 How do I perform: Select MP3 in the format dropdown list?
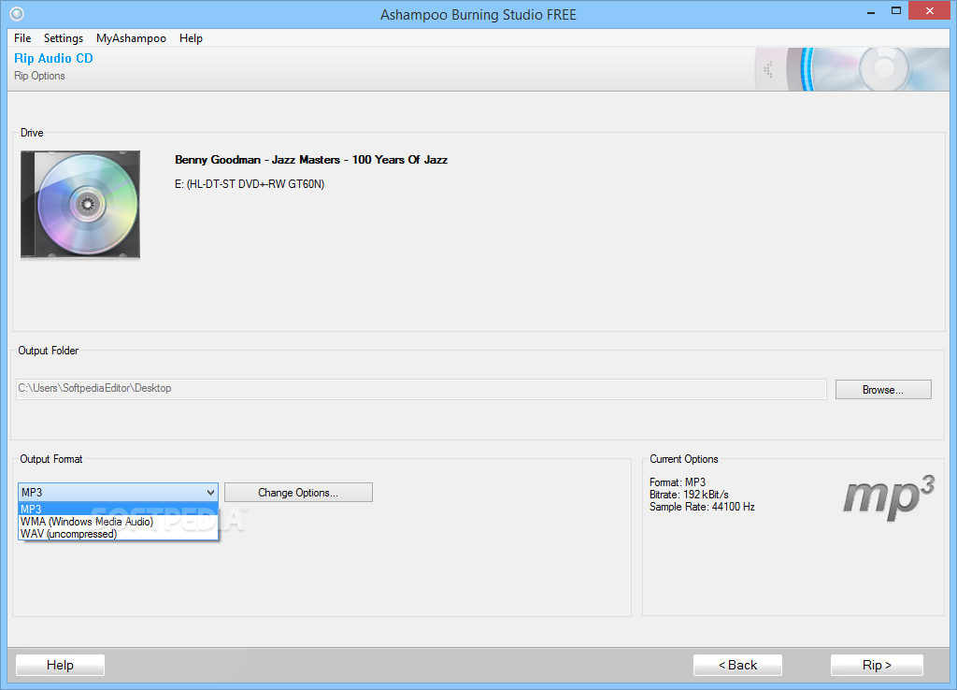118,509
